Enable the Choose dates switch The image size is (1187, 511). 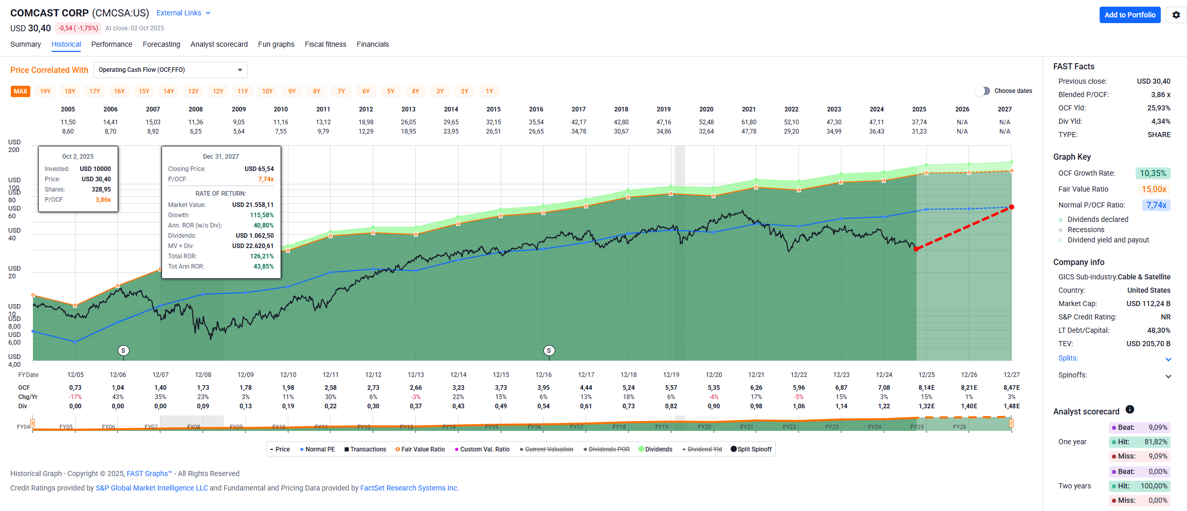click(982, 91)
